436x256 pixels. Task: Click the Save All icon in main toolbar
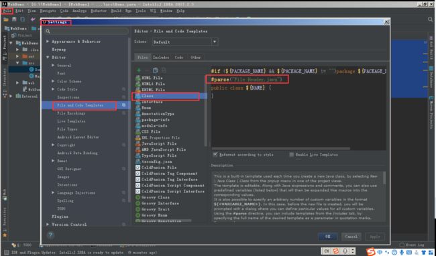[x=14, y=19]
